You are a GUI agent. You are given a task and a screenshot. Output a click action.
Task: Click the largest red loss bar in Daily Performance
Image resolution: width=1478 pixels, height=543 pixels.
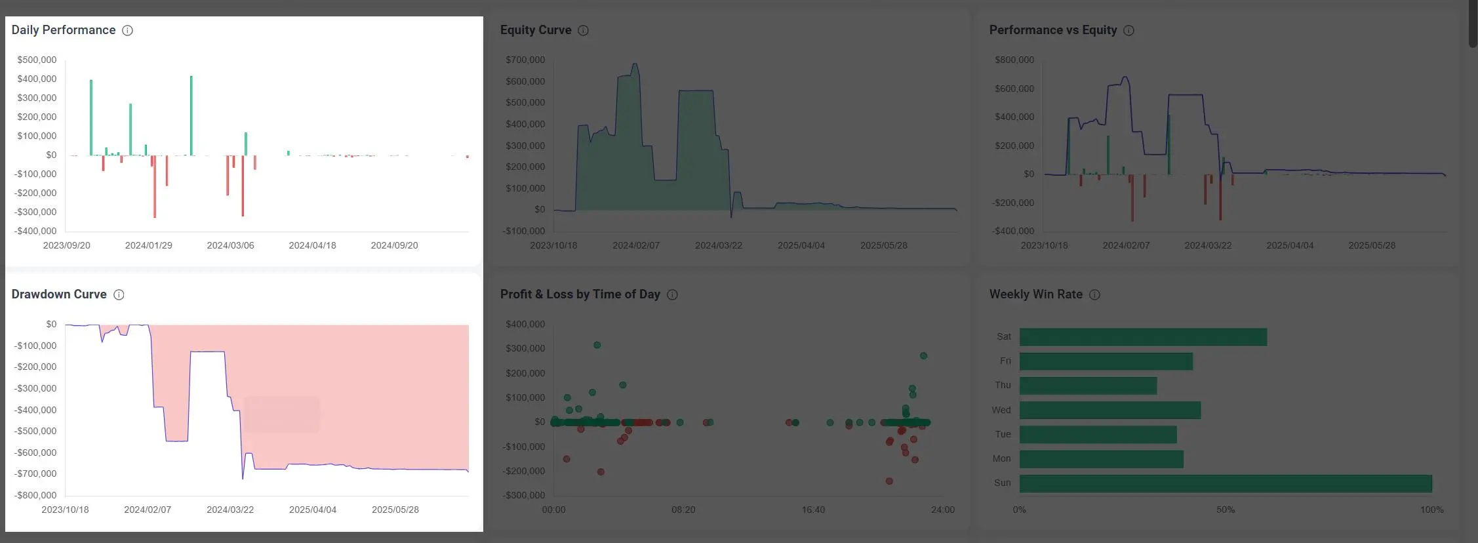155,187
